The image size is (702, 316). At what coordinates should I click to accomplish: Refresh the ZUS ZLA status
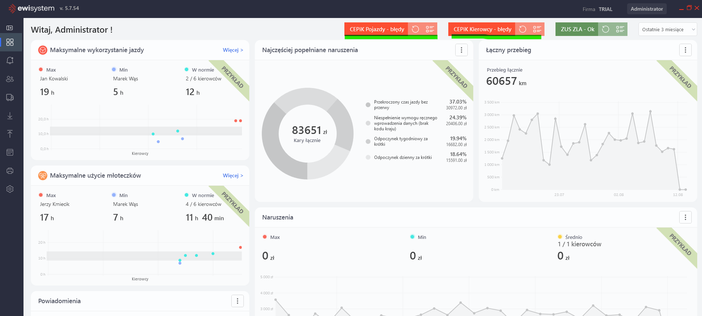605,29
